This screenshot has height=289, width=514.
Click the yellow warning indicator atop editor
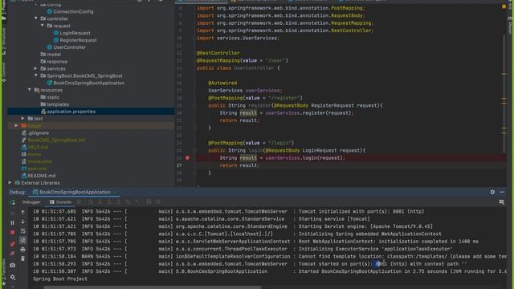[504, 6]
